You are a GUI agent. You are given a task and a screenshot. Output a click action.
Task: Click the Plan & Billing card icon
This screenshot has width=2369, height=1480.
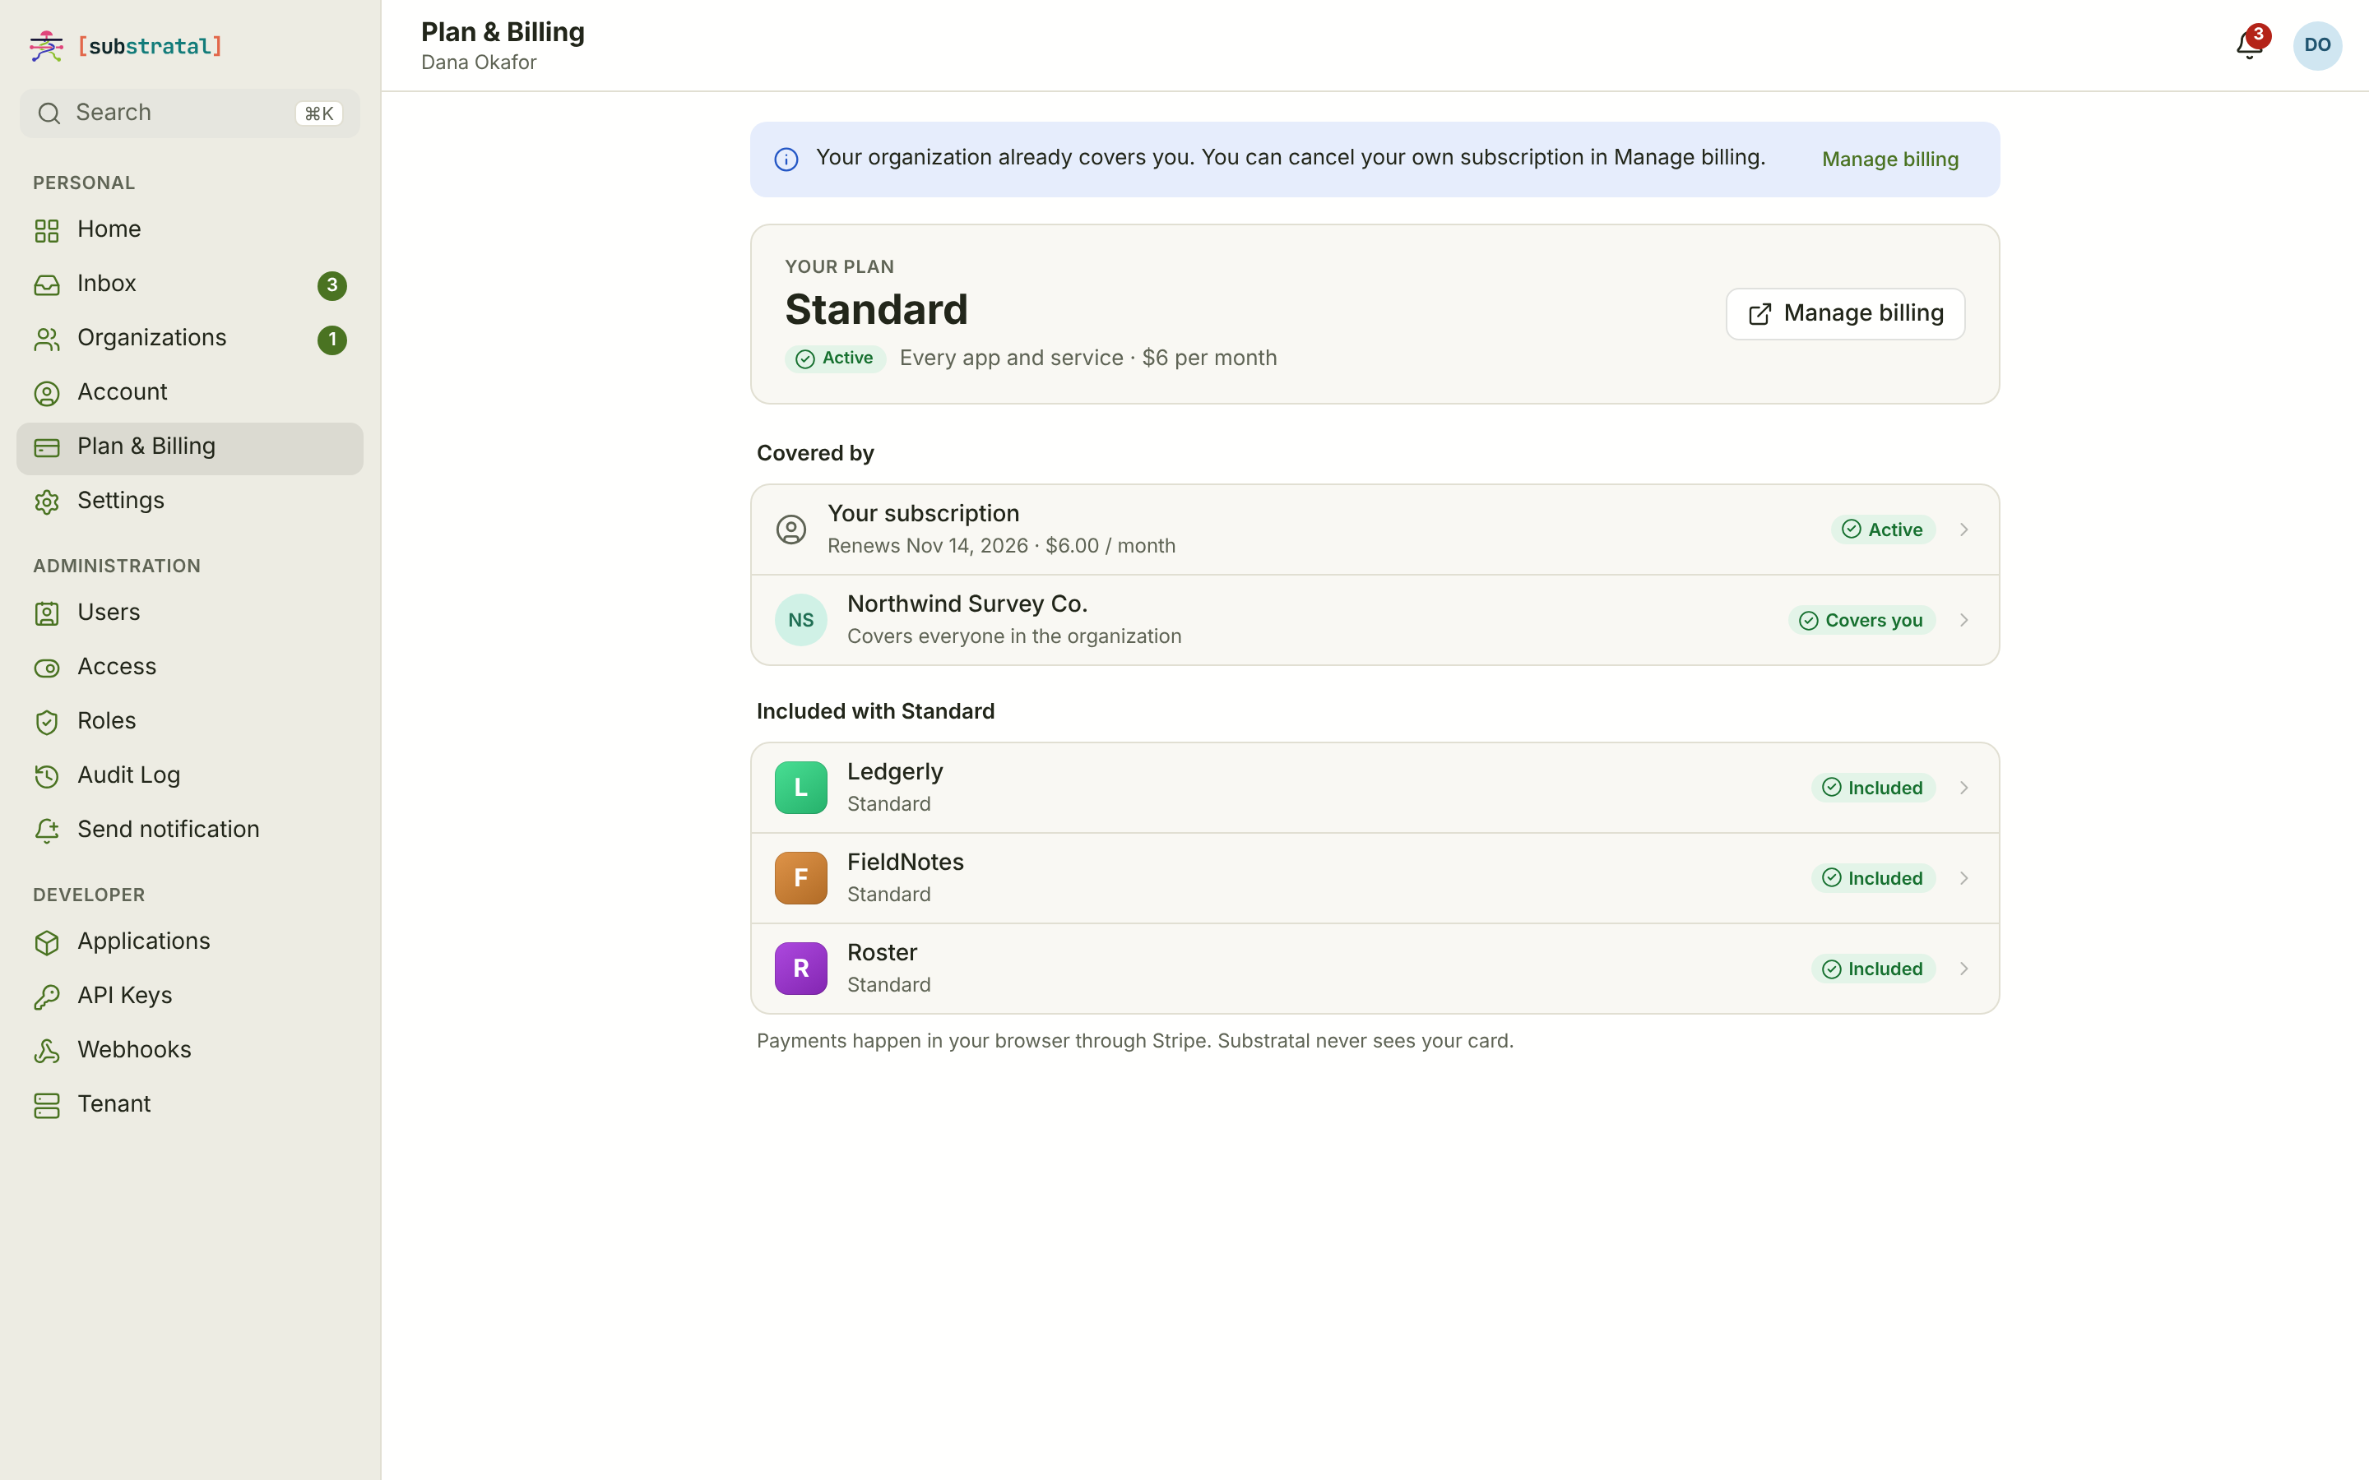[x=47, y=448]
